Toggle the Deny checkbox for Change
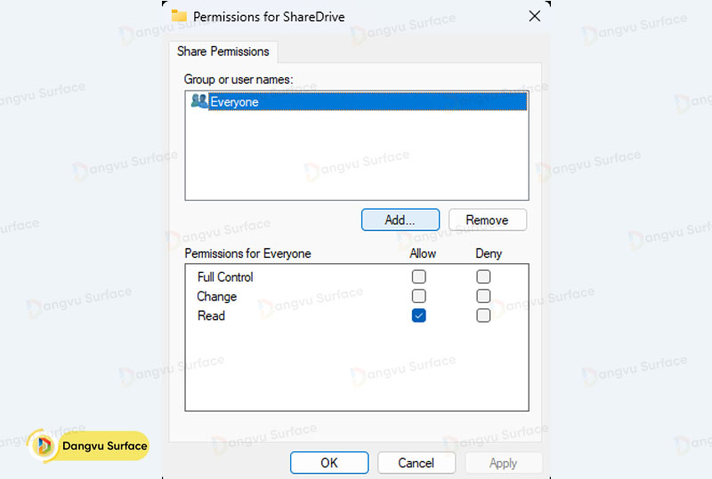 click(x=483, y=296)
